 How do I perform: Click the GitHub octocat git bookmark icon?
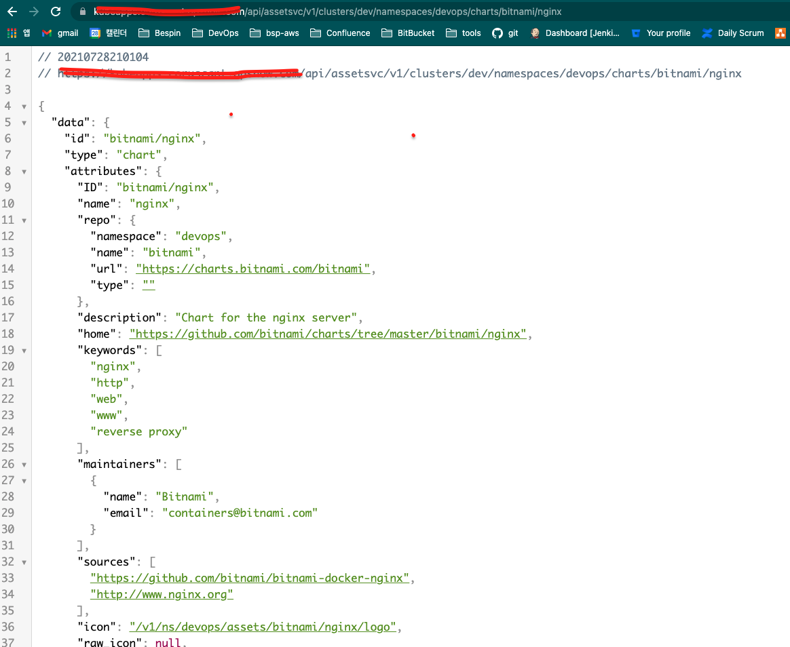(x=499, y=33)
